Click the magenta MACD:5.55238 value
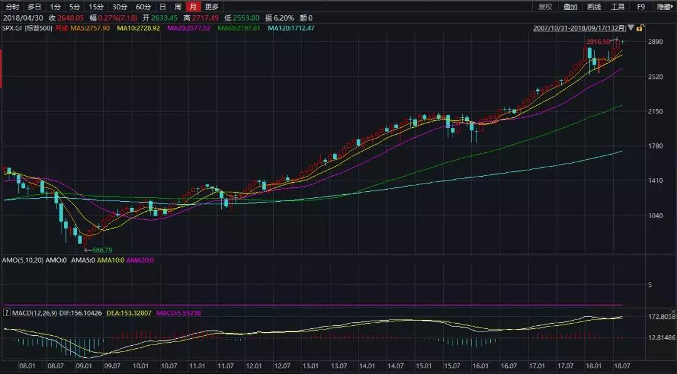 point(178,313)
